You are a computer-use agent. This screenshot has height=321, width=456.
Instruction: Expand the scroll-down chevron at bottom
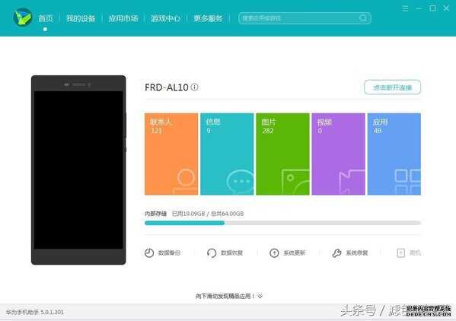point(260,296)
